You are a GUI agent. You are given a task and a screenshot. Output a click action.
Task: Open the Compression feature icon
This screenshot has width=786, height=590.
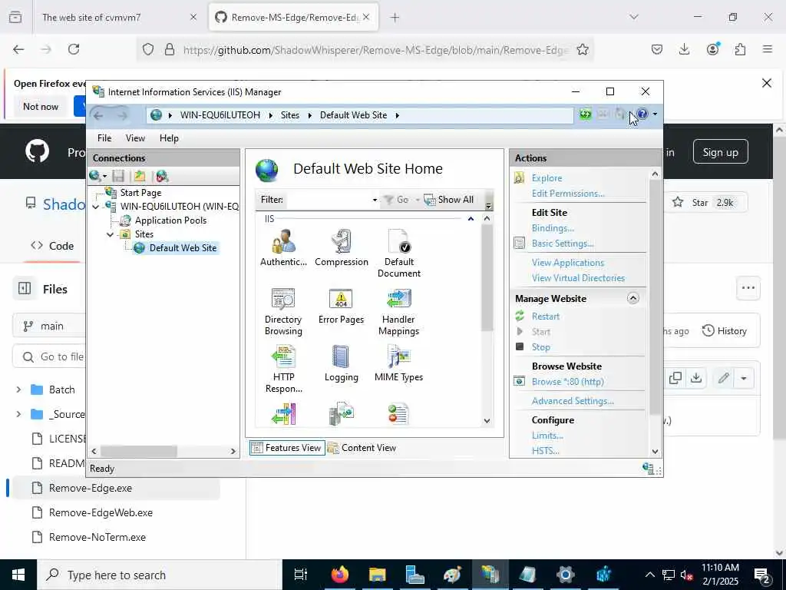click(x=342, y=248)
